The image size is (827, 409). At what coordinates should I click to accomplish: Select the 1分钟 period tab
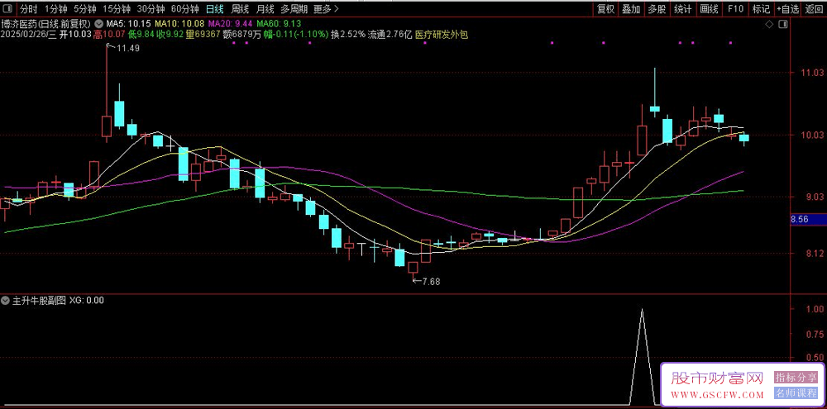click(x=55, y=9)
